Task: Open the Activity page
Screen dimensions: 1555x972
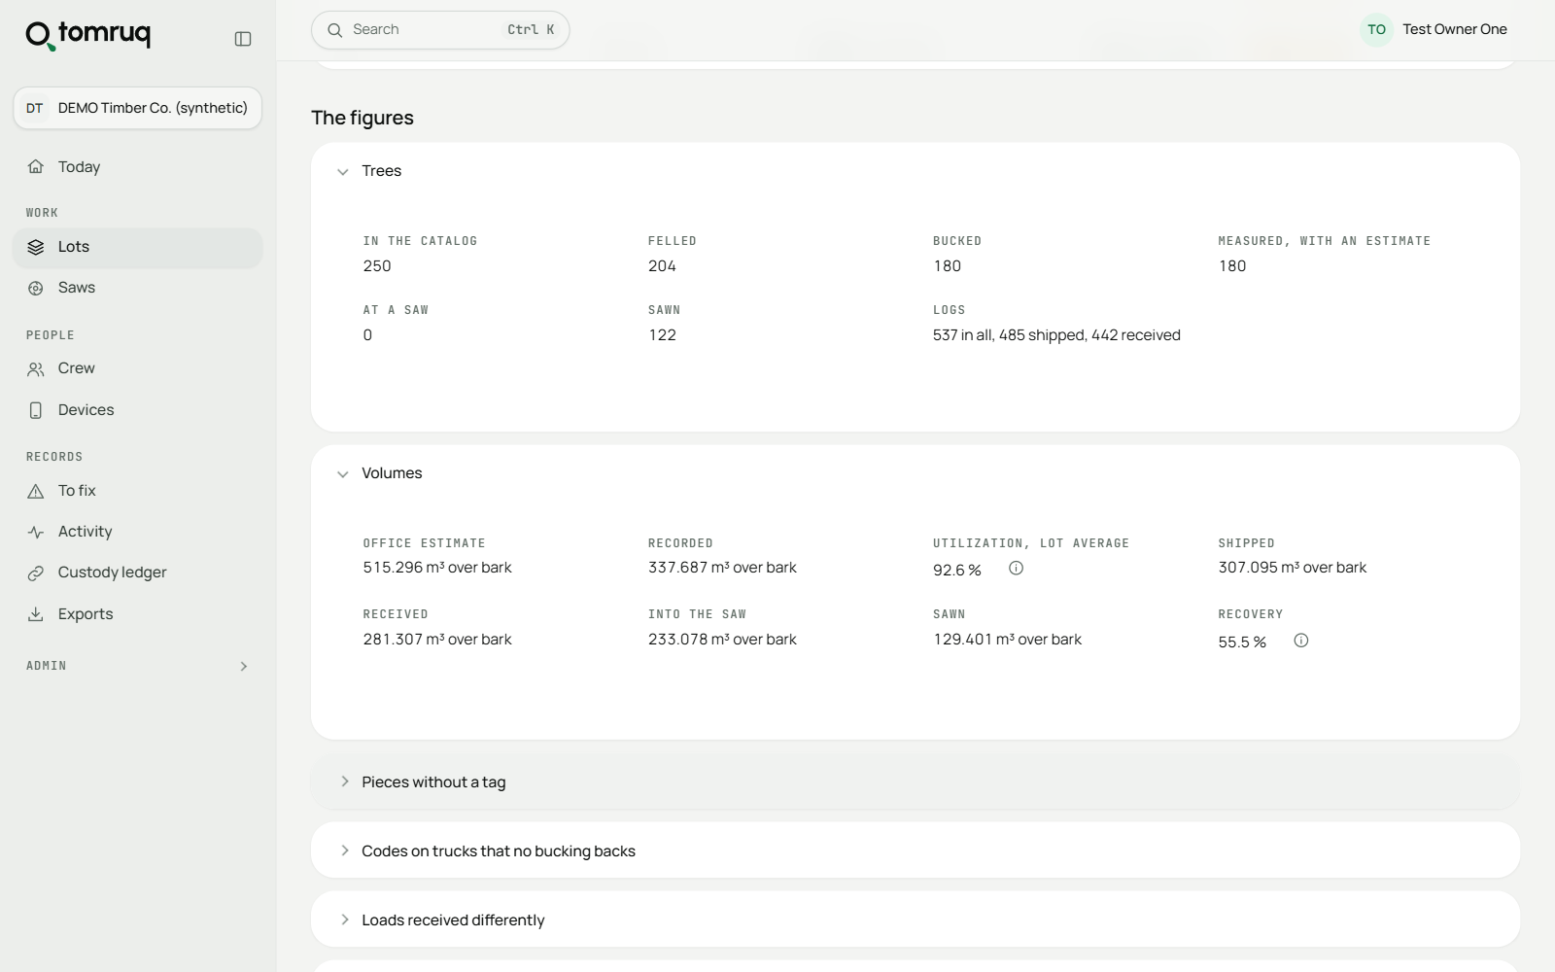Action: (x=137, y=532)
